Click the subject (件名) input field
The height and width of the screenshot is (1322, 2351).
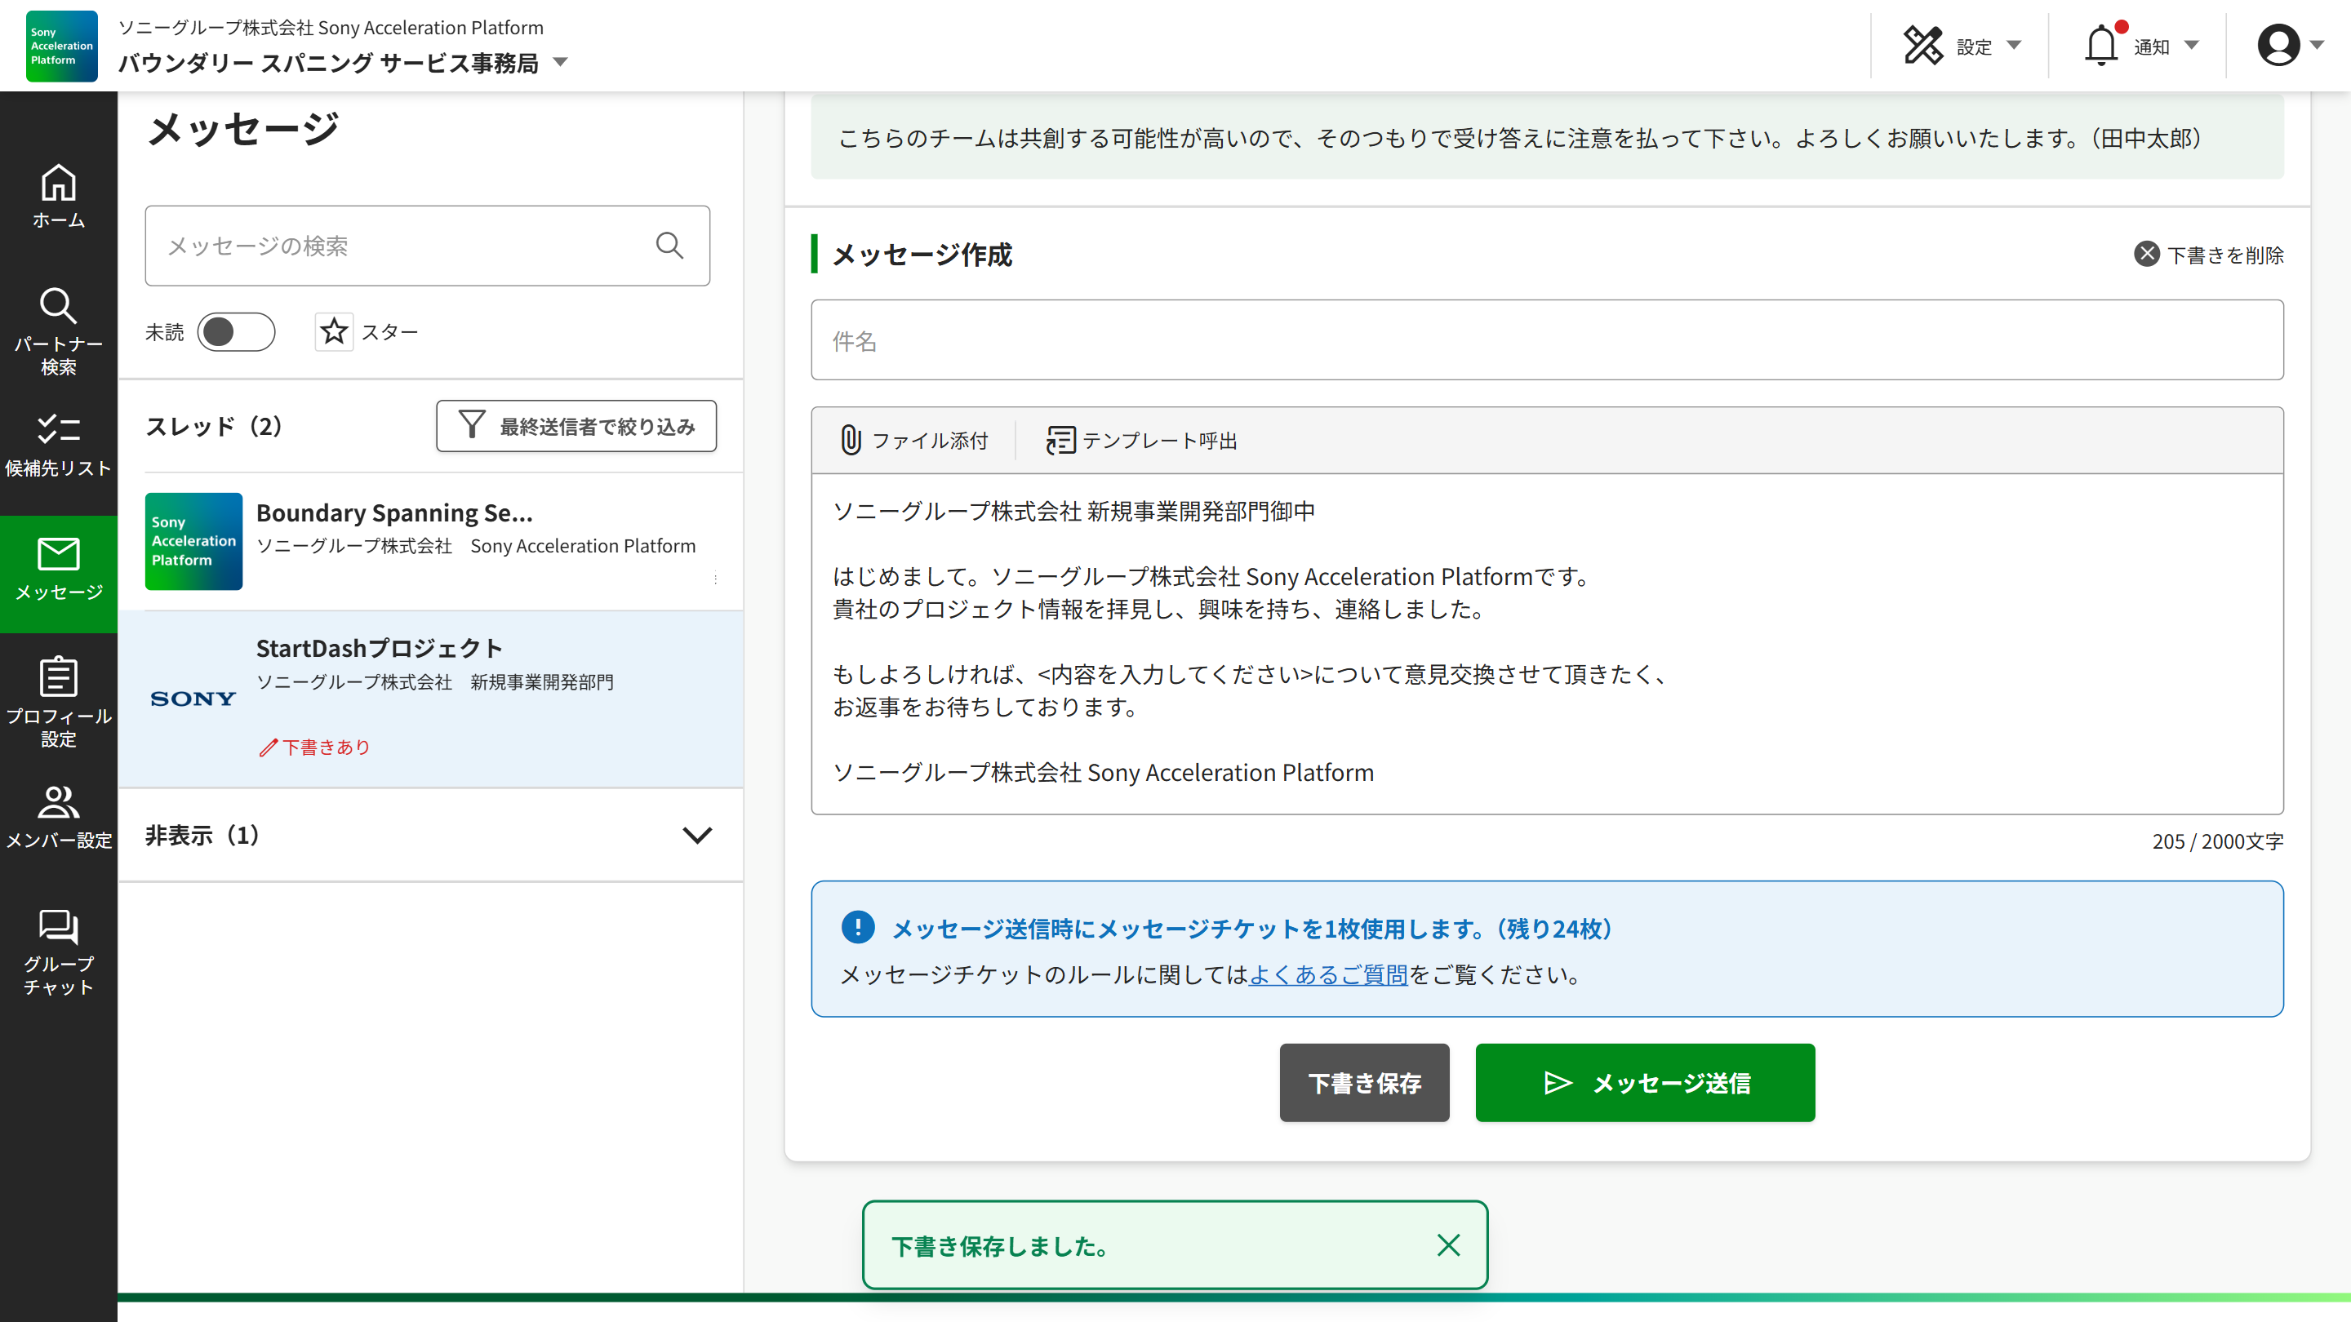tap(1547, 340)
